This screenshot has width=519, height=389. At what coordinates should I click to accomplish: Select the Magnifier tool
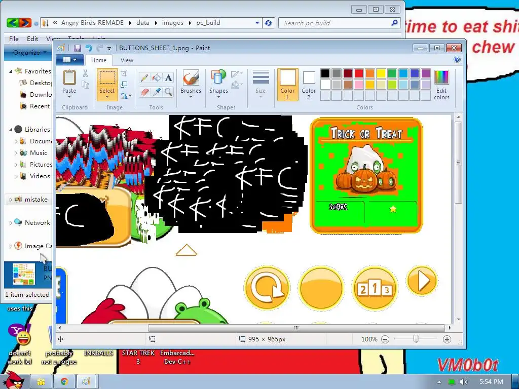pyautogui.click(x=168, y=92)
